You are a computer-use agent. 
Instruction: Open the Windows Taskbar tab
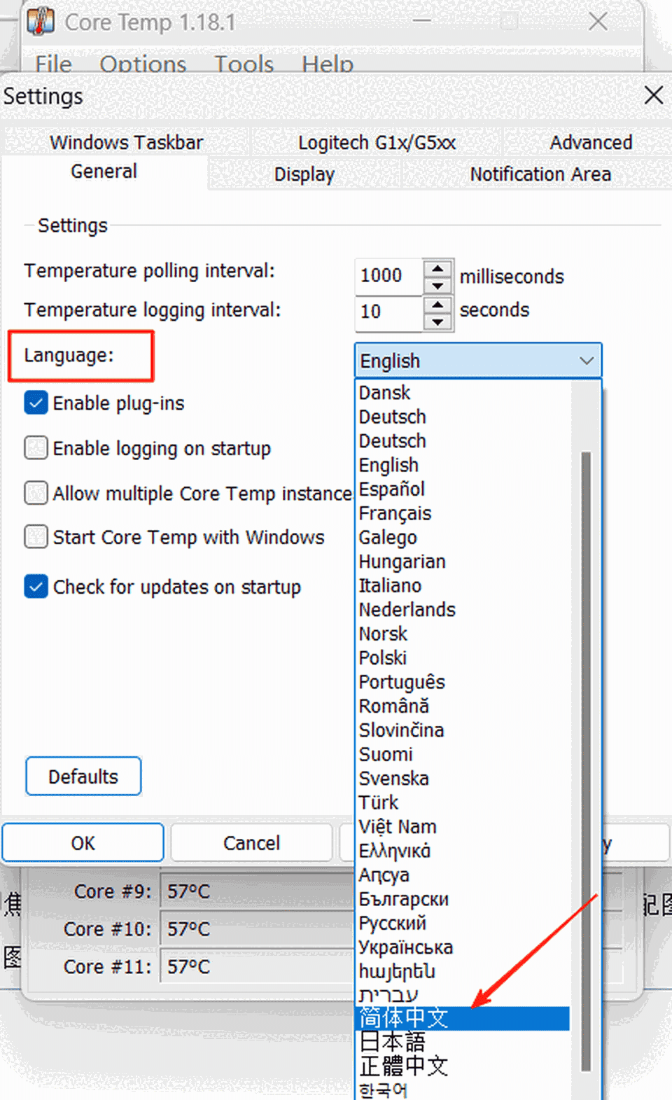coord(126,143)
